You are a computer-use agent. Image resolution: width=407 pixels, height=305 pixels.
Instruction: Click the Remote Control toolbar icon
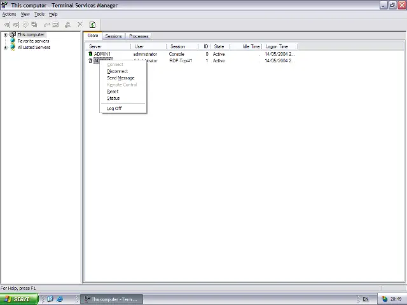click(x=34, y=25)
